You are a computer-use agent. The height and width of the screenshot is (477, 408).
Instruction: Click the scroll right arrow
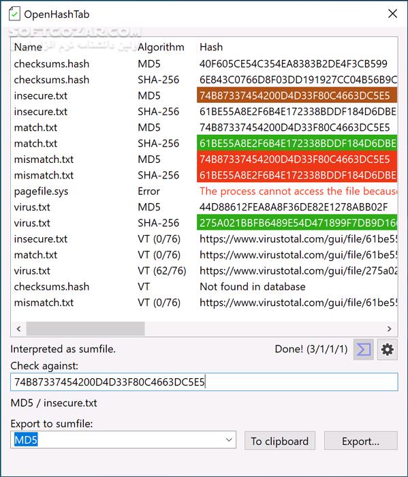(x=389, y=329)
